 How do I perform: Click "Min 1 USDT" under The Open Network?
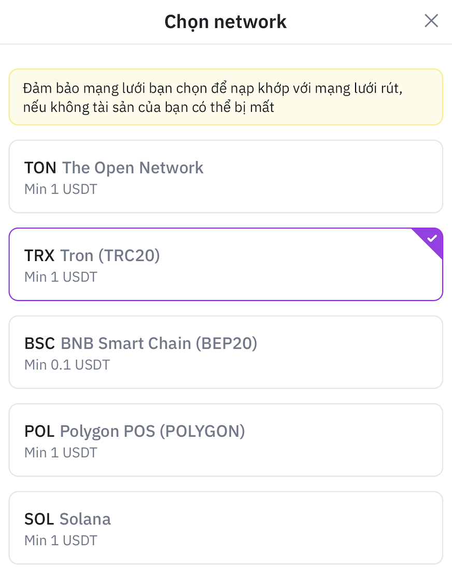[x=61, y=189]
